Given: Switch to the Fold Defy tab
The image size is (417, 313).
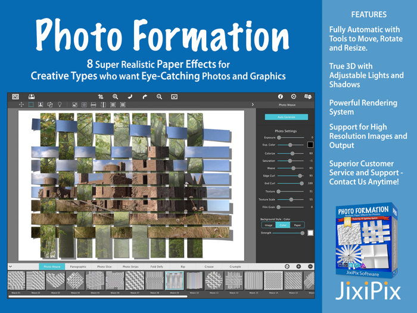Looking at the screenshot, I should pos(157,266).
